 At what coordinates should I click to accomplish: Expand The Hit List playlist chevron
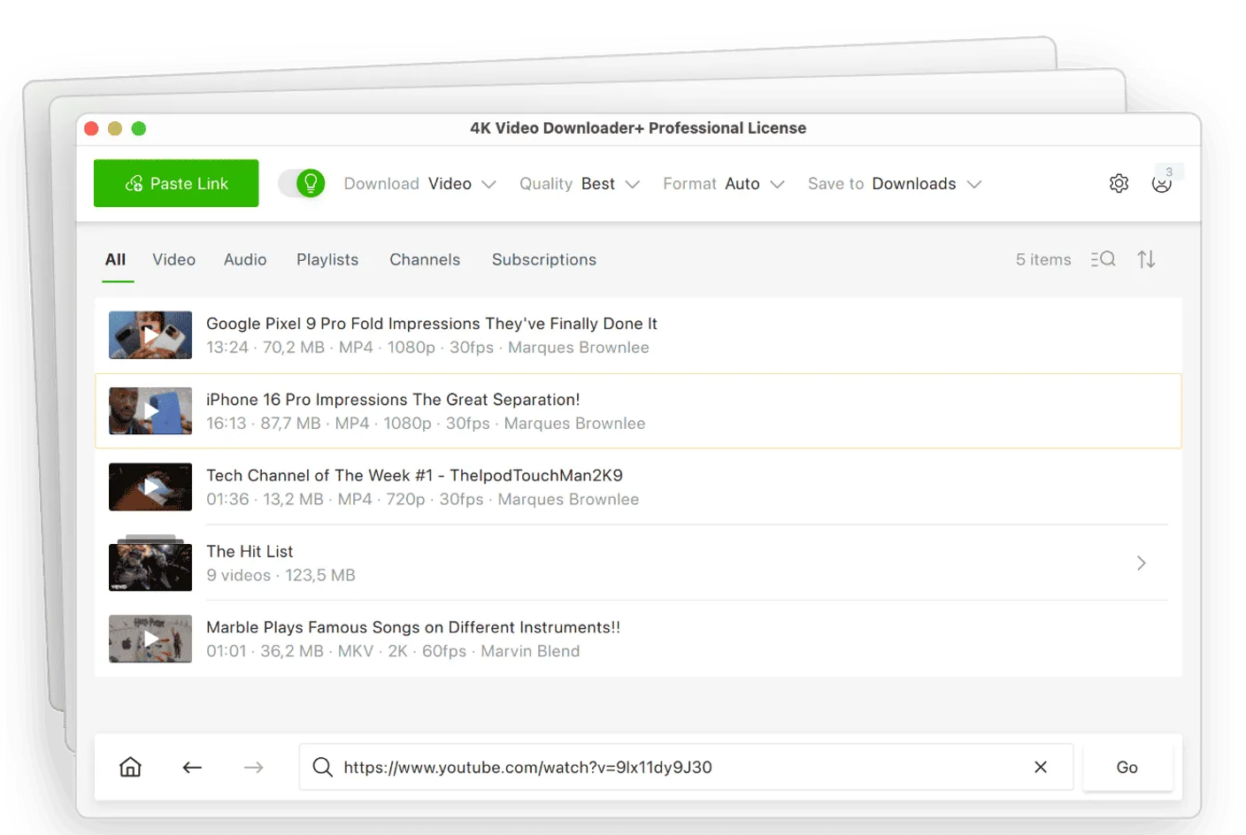(x=1142, y=563)
